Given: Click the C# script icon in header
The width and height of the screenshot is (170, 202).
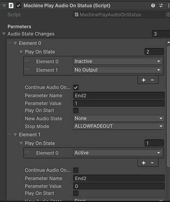Looking at the screenshot, I should coord(11,6).
